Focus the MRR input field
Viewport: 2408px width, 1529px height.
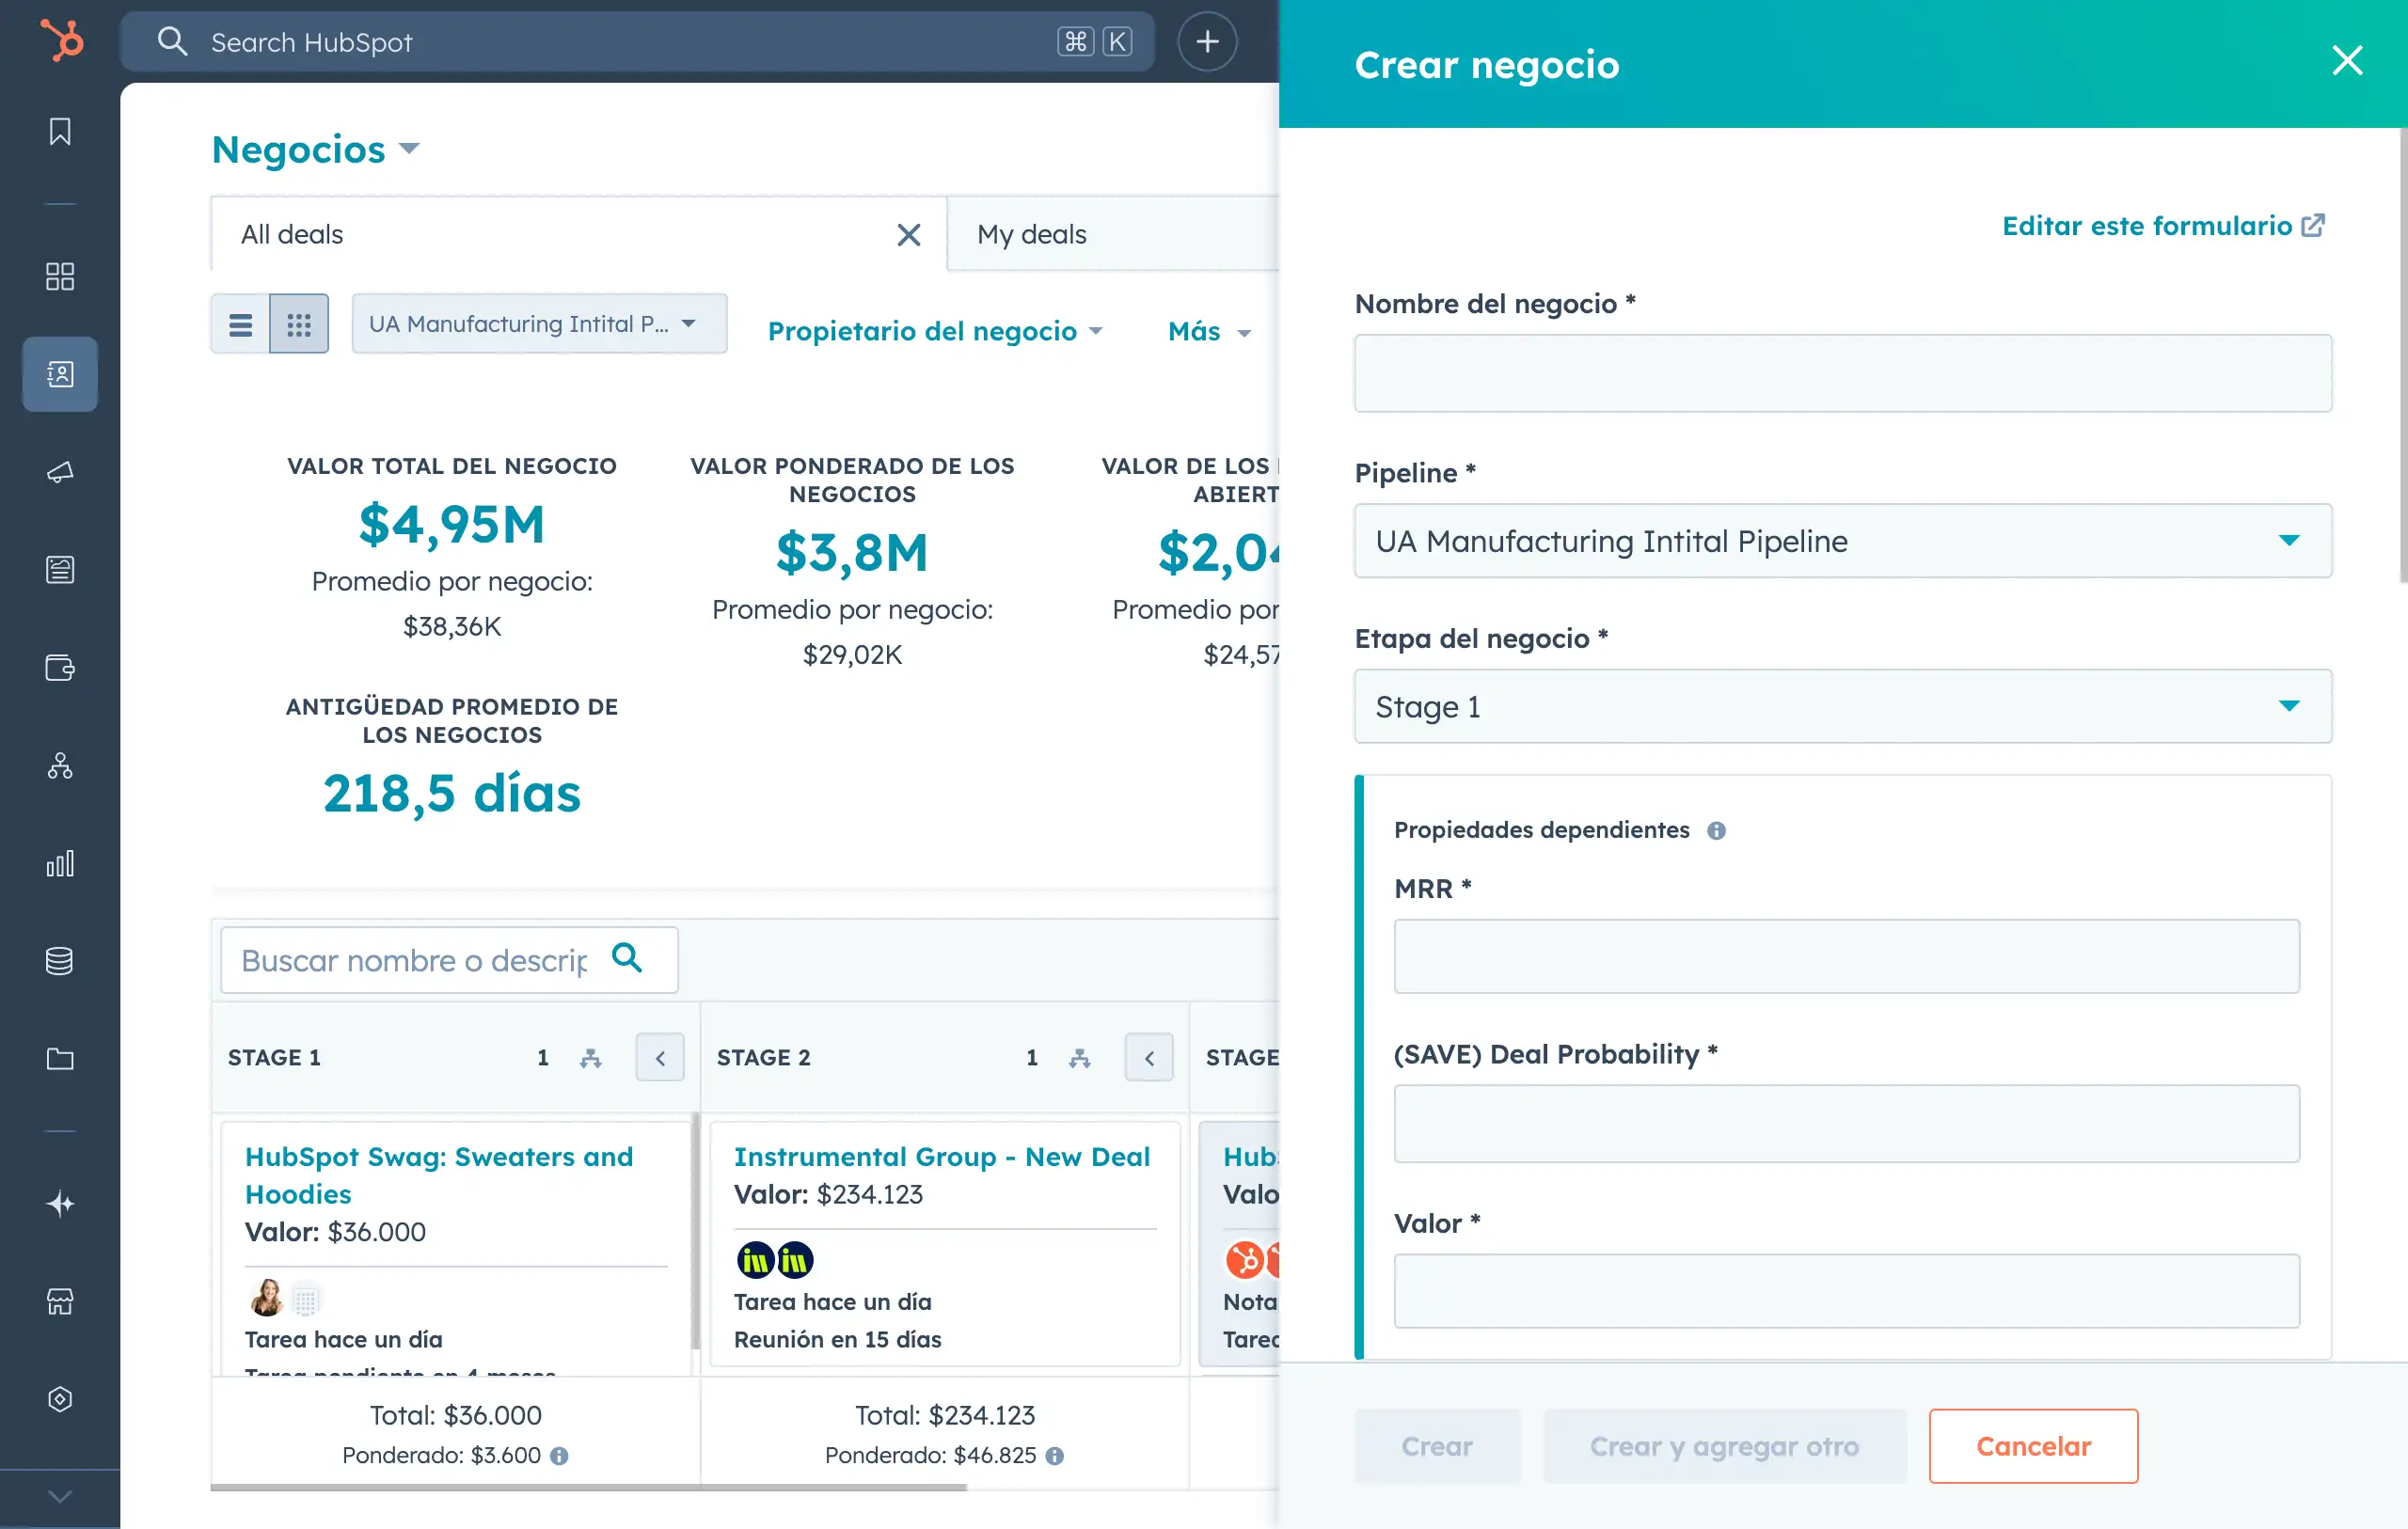point(1846,957)
